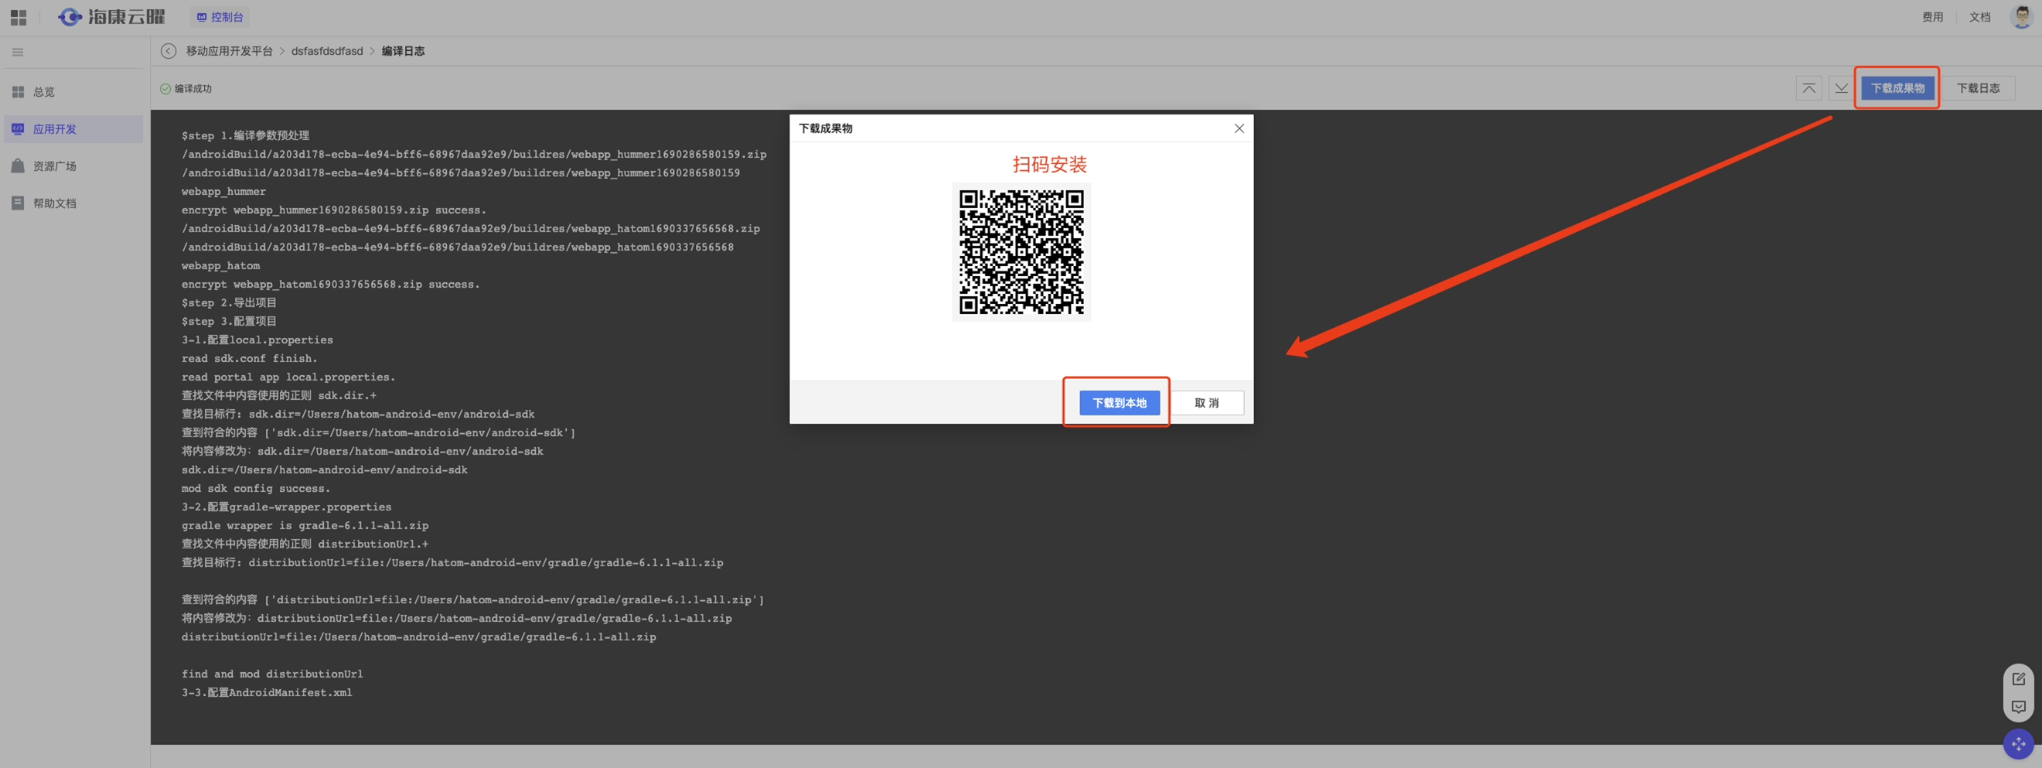Screen dimensions: 2042x768
Task: Click 下载日志 button
Action: (1978, 88)
